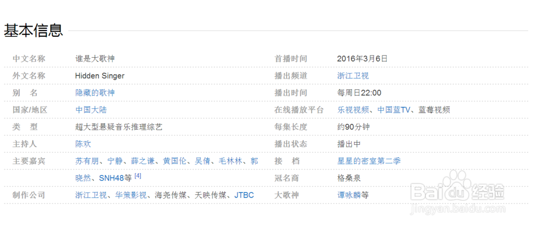Click the 在线播放平台 label
The height and width of the screenshot is (227, 535).
point(299,109)
